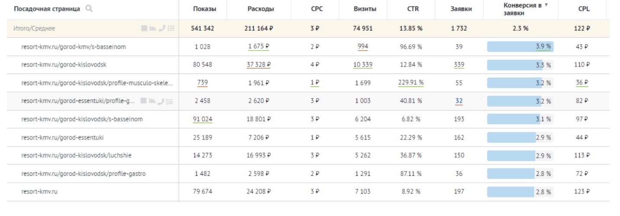Click square icon in Итого/Среднее row
The width and height of the screenshot is (620, 216).
[x=144, y=29]
